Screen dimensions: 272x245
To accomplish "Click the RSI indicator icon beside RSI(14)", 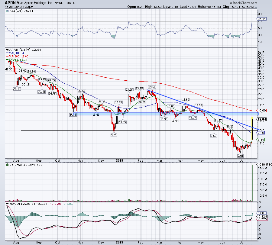I will [x=7, y=11].
